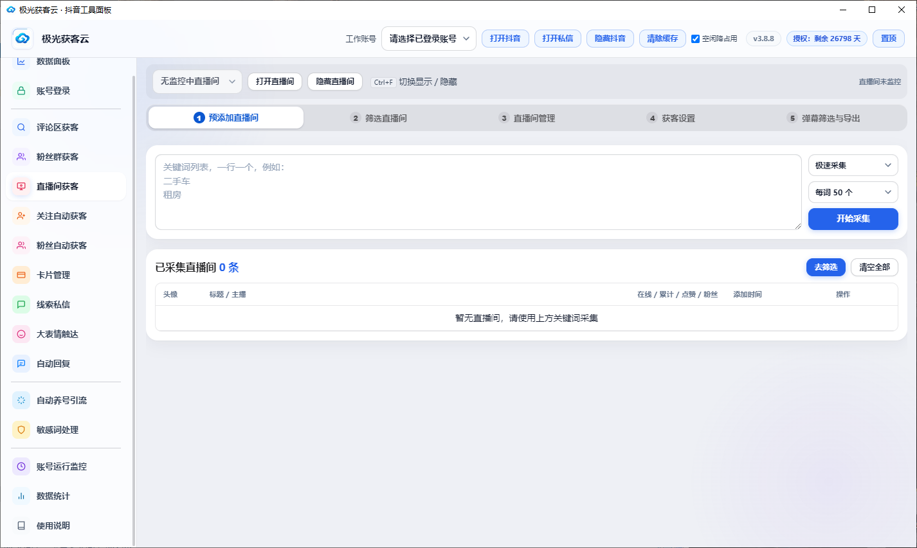Select the 评论区获客 search icon
Image resolution: width=917 pixels, height=548 pixels.
pos(21,127)
